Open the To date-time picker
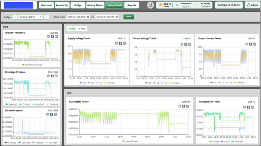 point(117,17)
